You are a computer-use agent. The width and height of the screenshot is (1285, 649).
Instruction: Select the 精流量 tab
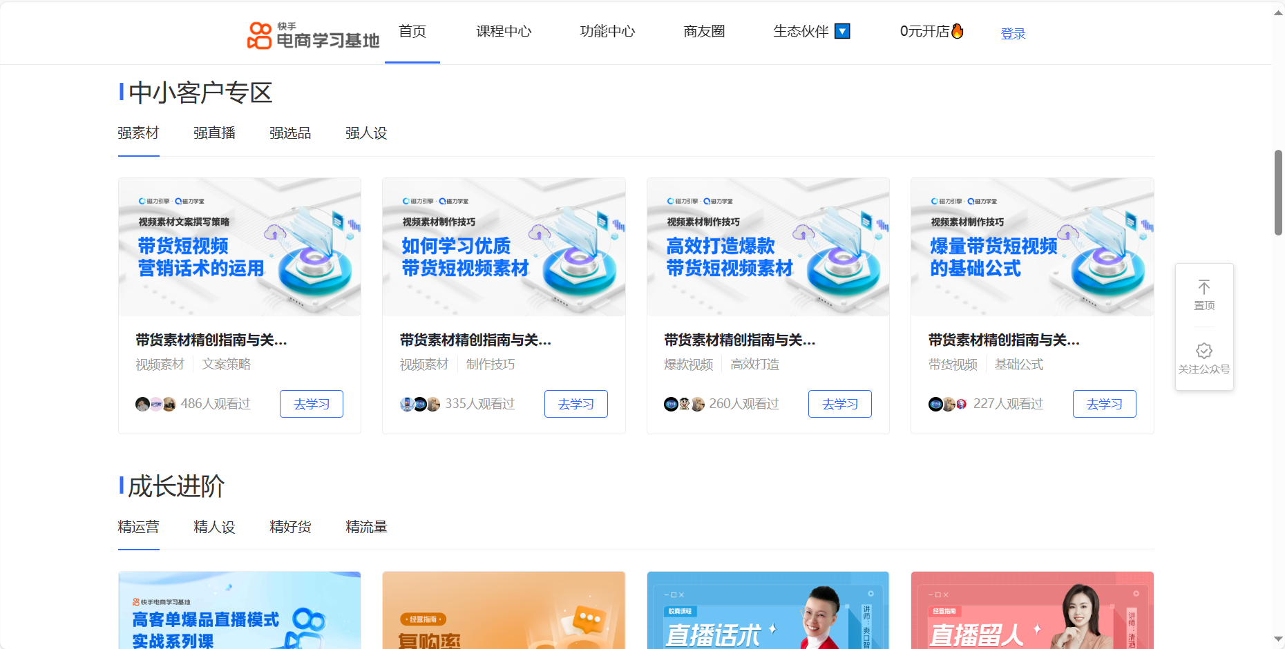tap(366, 527)
